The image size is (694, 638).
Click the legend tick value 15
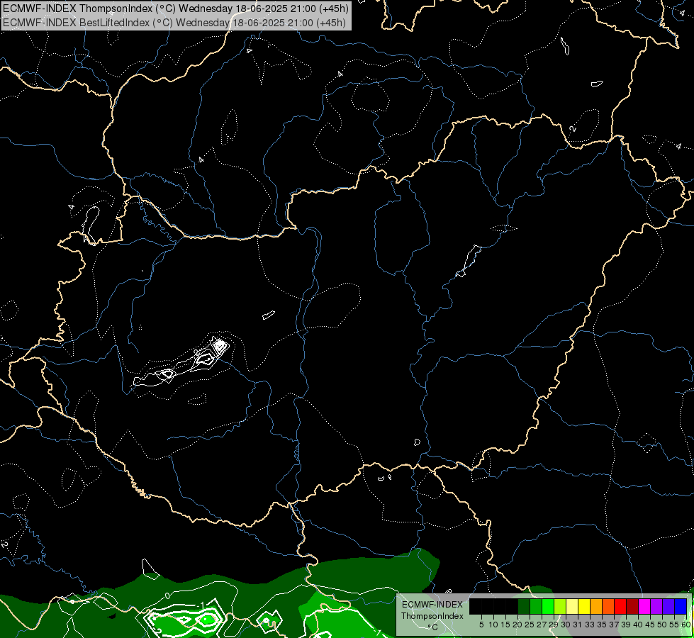[x=505, y=625]
